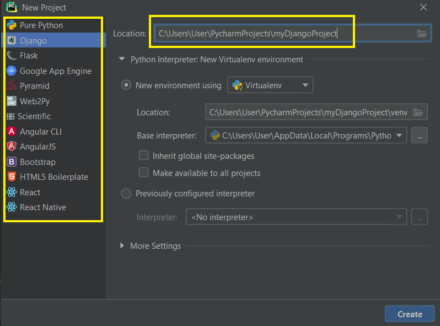Click the Web2Py list entry text
Screen dimensions: 440x326
(x=35, y=101)
